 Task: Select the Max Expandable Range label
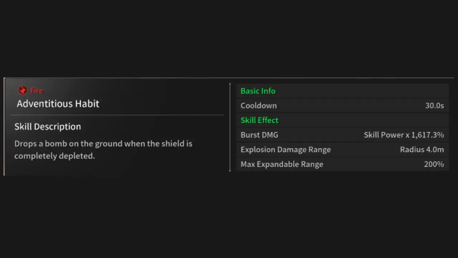(x=282, y=164)
